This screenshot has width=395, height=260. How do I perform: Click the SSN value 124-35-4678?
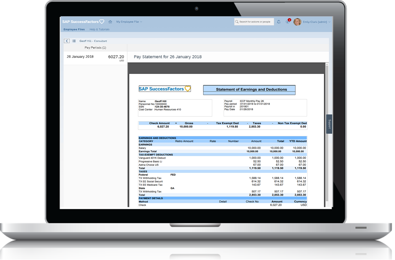(162, 107)
